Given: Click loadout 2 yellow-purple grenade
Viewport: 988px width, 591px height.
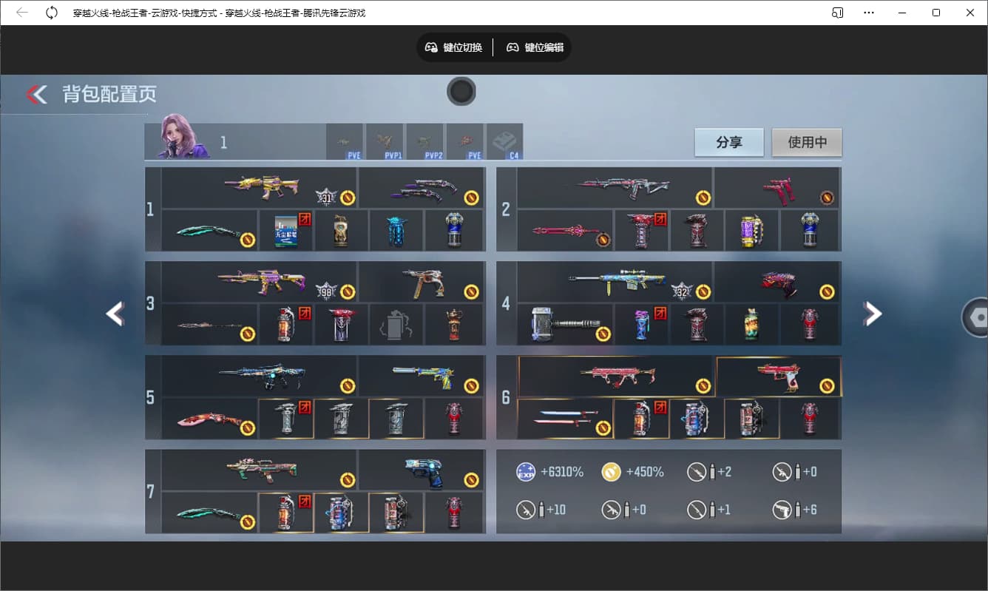Looking at the screenshot, I should [x=751, y=230].
